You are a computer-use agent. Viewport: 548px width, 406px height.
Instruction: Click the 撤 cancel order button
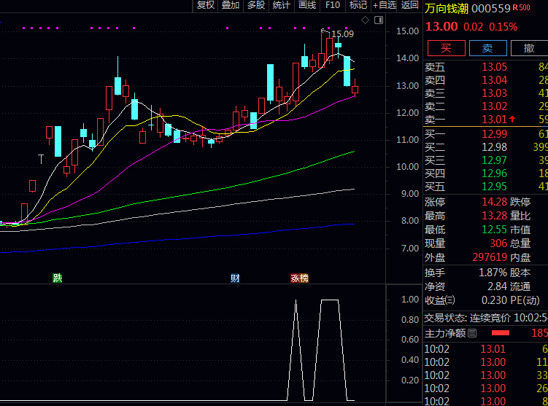click(x=529, y=48)
